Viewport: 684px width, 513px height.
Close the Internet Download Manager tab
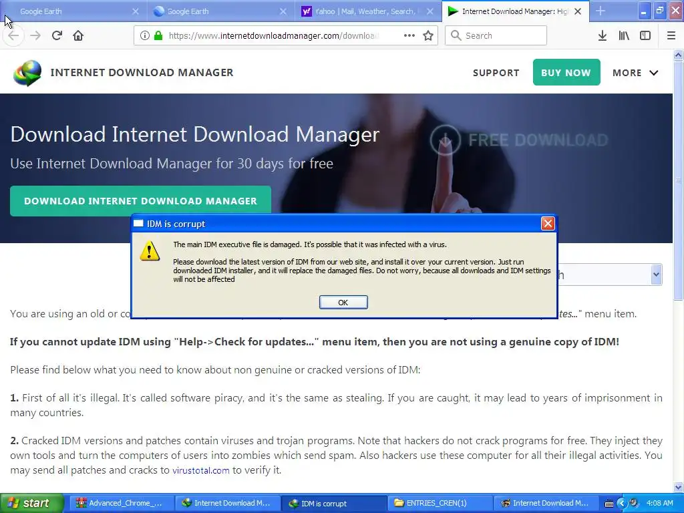click(x=578, y=11)
